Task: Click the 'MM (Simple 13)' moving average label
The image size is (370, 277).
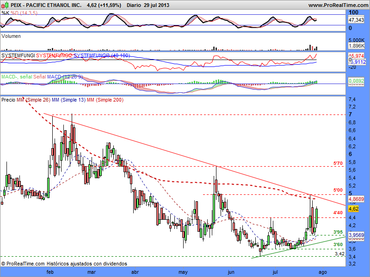Action: (68, 100)
